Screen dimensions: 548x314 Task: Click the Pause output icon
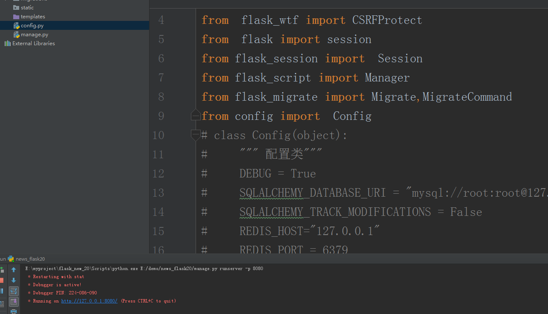[x=1, y=291]
